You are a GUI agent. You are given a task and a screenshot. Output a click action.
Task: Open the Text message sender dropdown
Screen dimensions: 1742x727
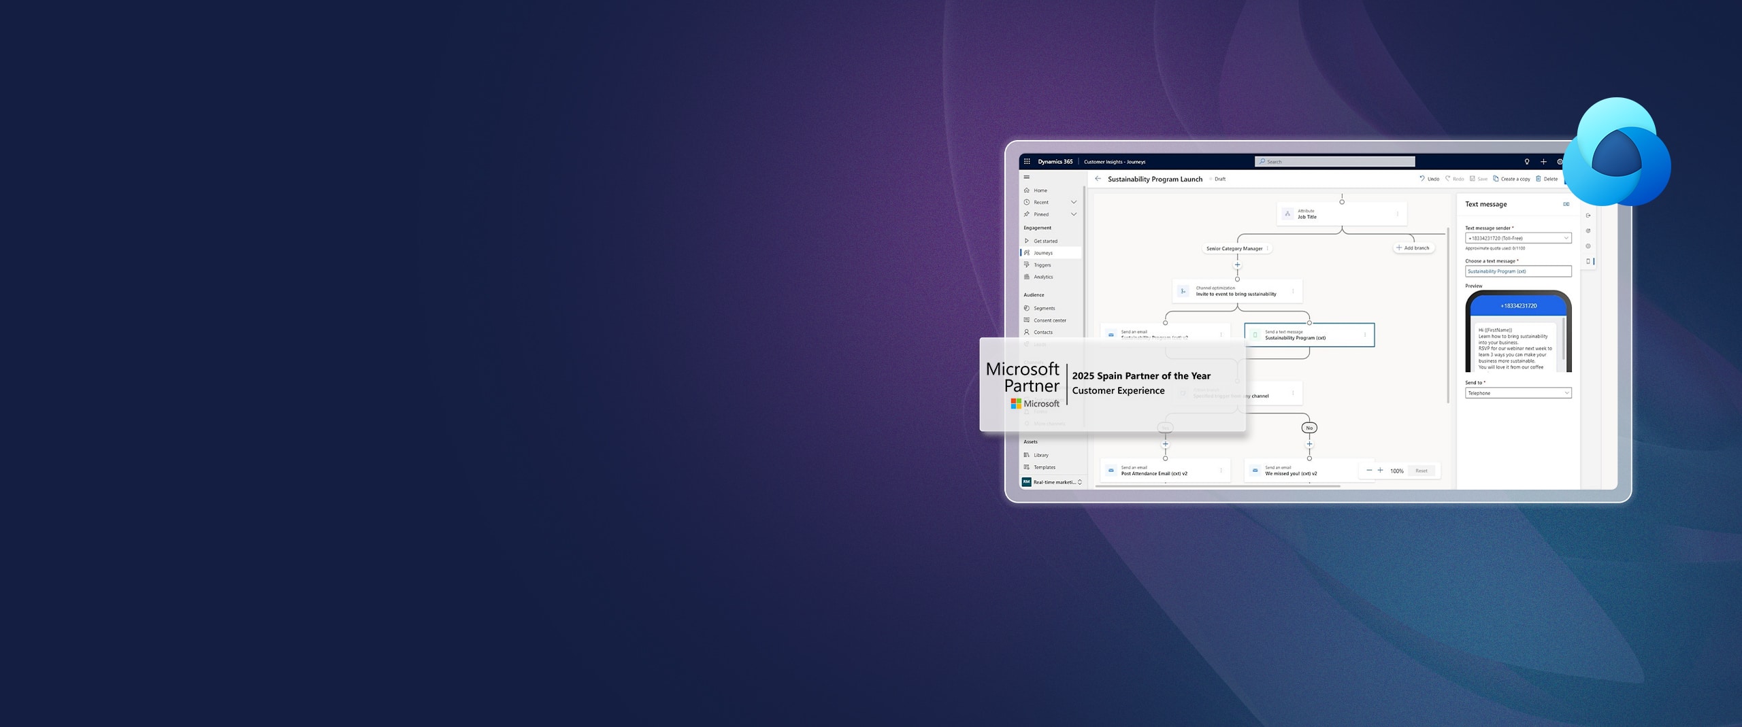pos(1517,238)
